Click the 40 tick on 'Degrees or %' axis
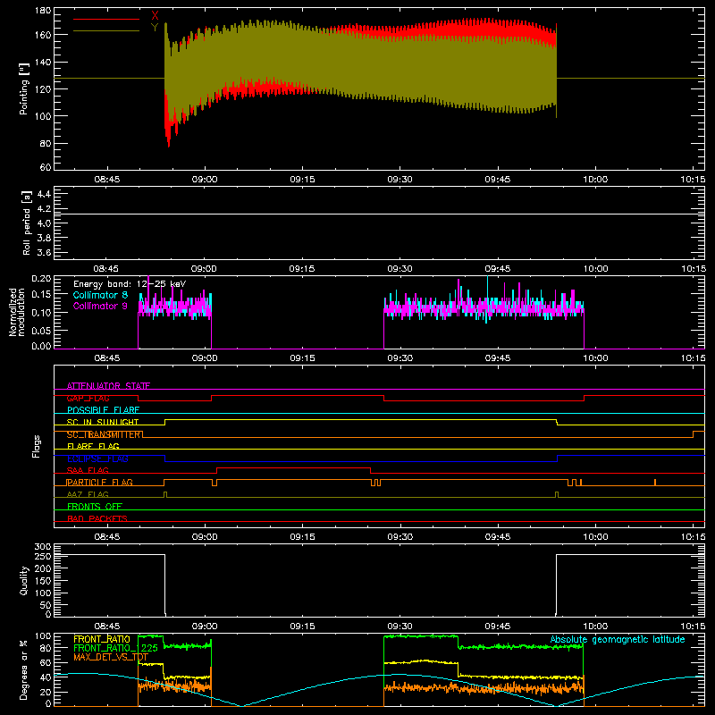This screenshot has width=715, height=715. [46, 677]
